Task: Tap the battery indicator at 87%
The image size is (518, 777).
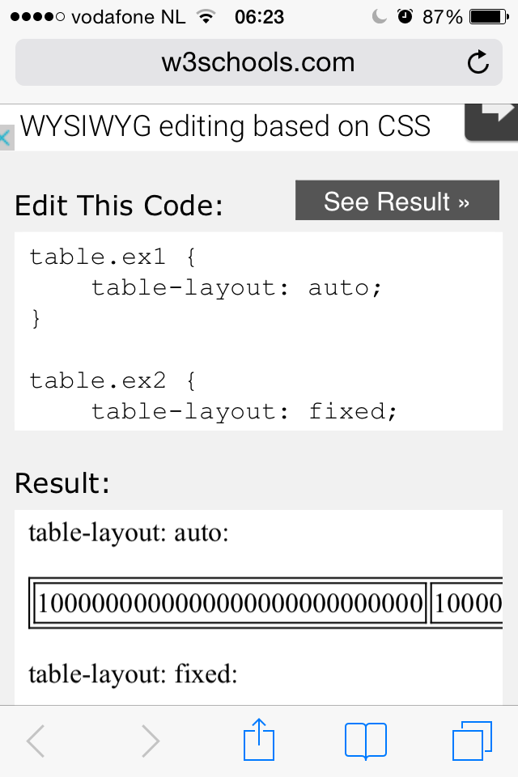Action: coord(489,17)
